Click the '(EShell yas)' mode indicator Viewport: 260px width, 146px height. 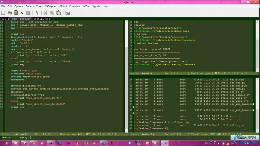point(198,134)
